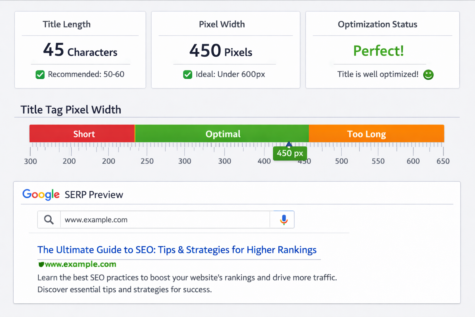Viewport: 475px width, 317px height.
Task: Enable the Optimization Status indicator
Action: tap(378, 51)
